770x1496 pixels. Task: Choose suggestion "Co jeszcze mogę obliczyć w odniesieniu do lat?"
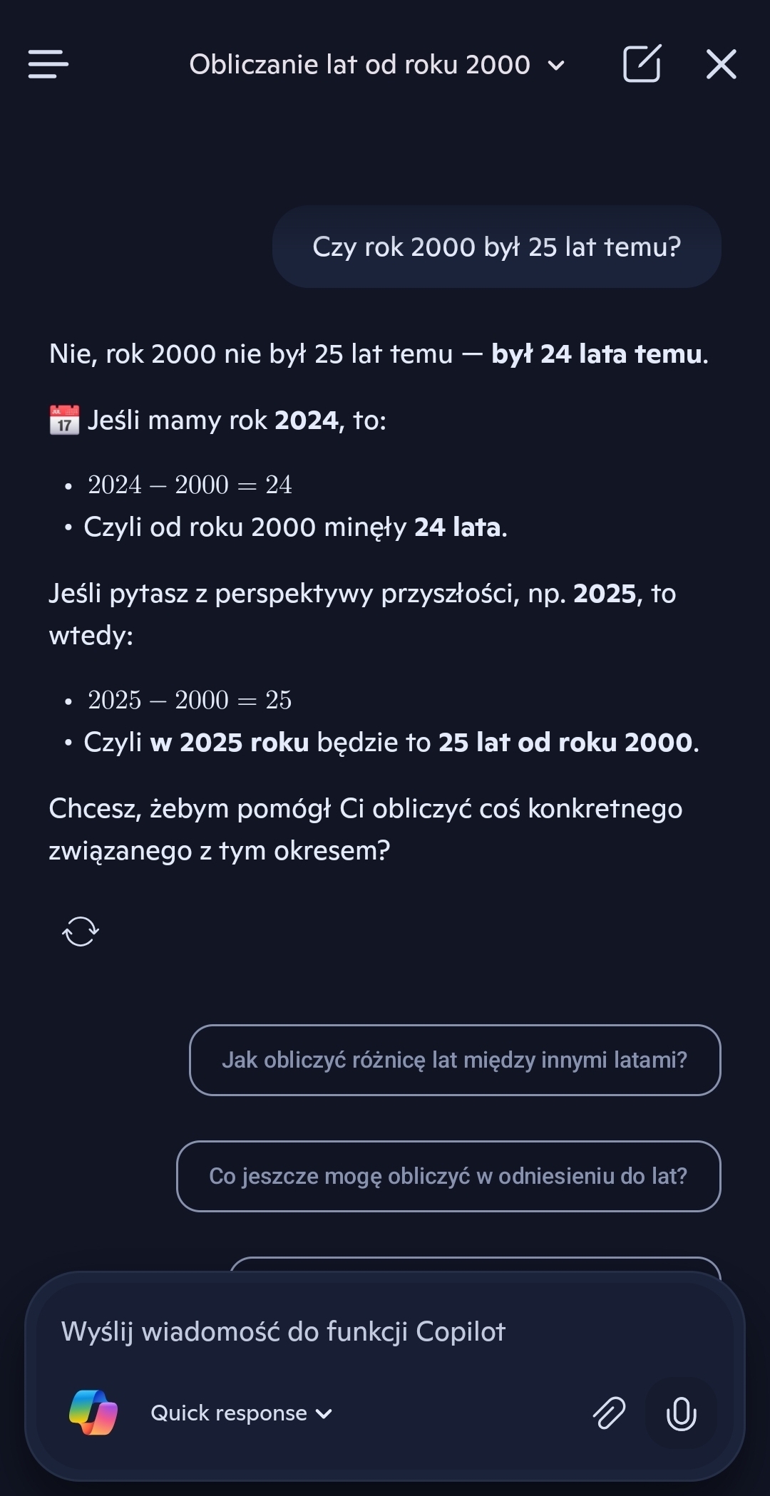pos(448,1176)
